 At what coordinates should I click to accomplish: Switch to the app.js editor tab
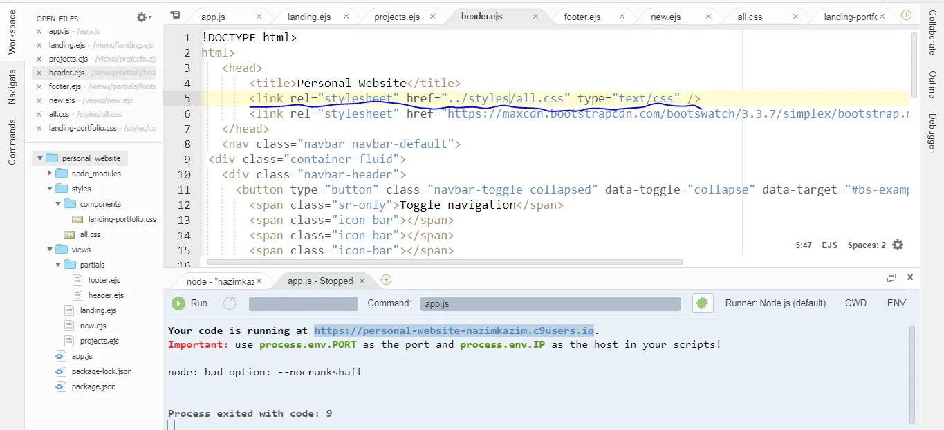213,17
